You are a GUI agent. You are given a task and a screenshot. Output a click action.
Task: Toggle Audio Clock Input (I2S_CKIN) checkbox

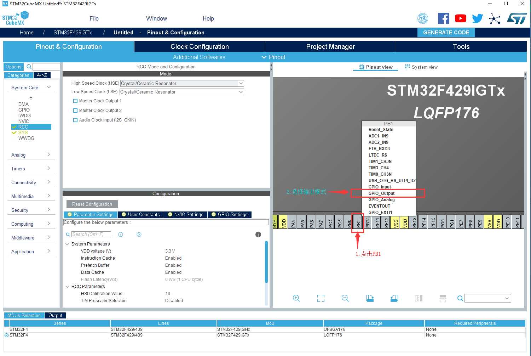click(75, 120)
